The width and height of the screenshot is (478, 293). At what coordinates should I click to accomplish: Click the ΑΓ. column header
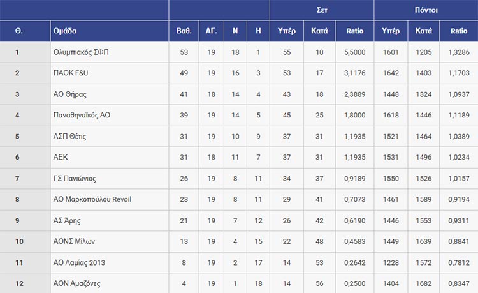(211, 31)
